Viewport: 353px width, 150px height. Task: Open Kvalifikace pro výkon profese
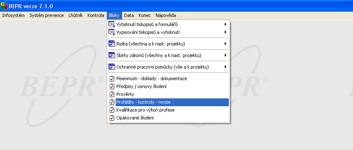pos(168,110)
